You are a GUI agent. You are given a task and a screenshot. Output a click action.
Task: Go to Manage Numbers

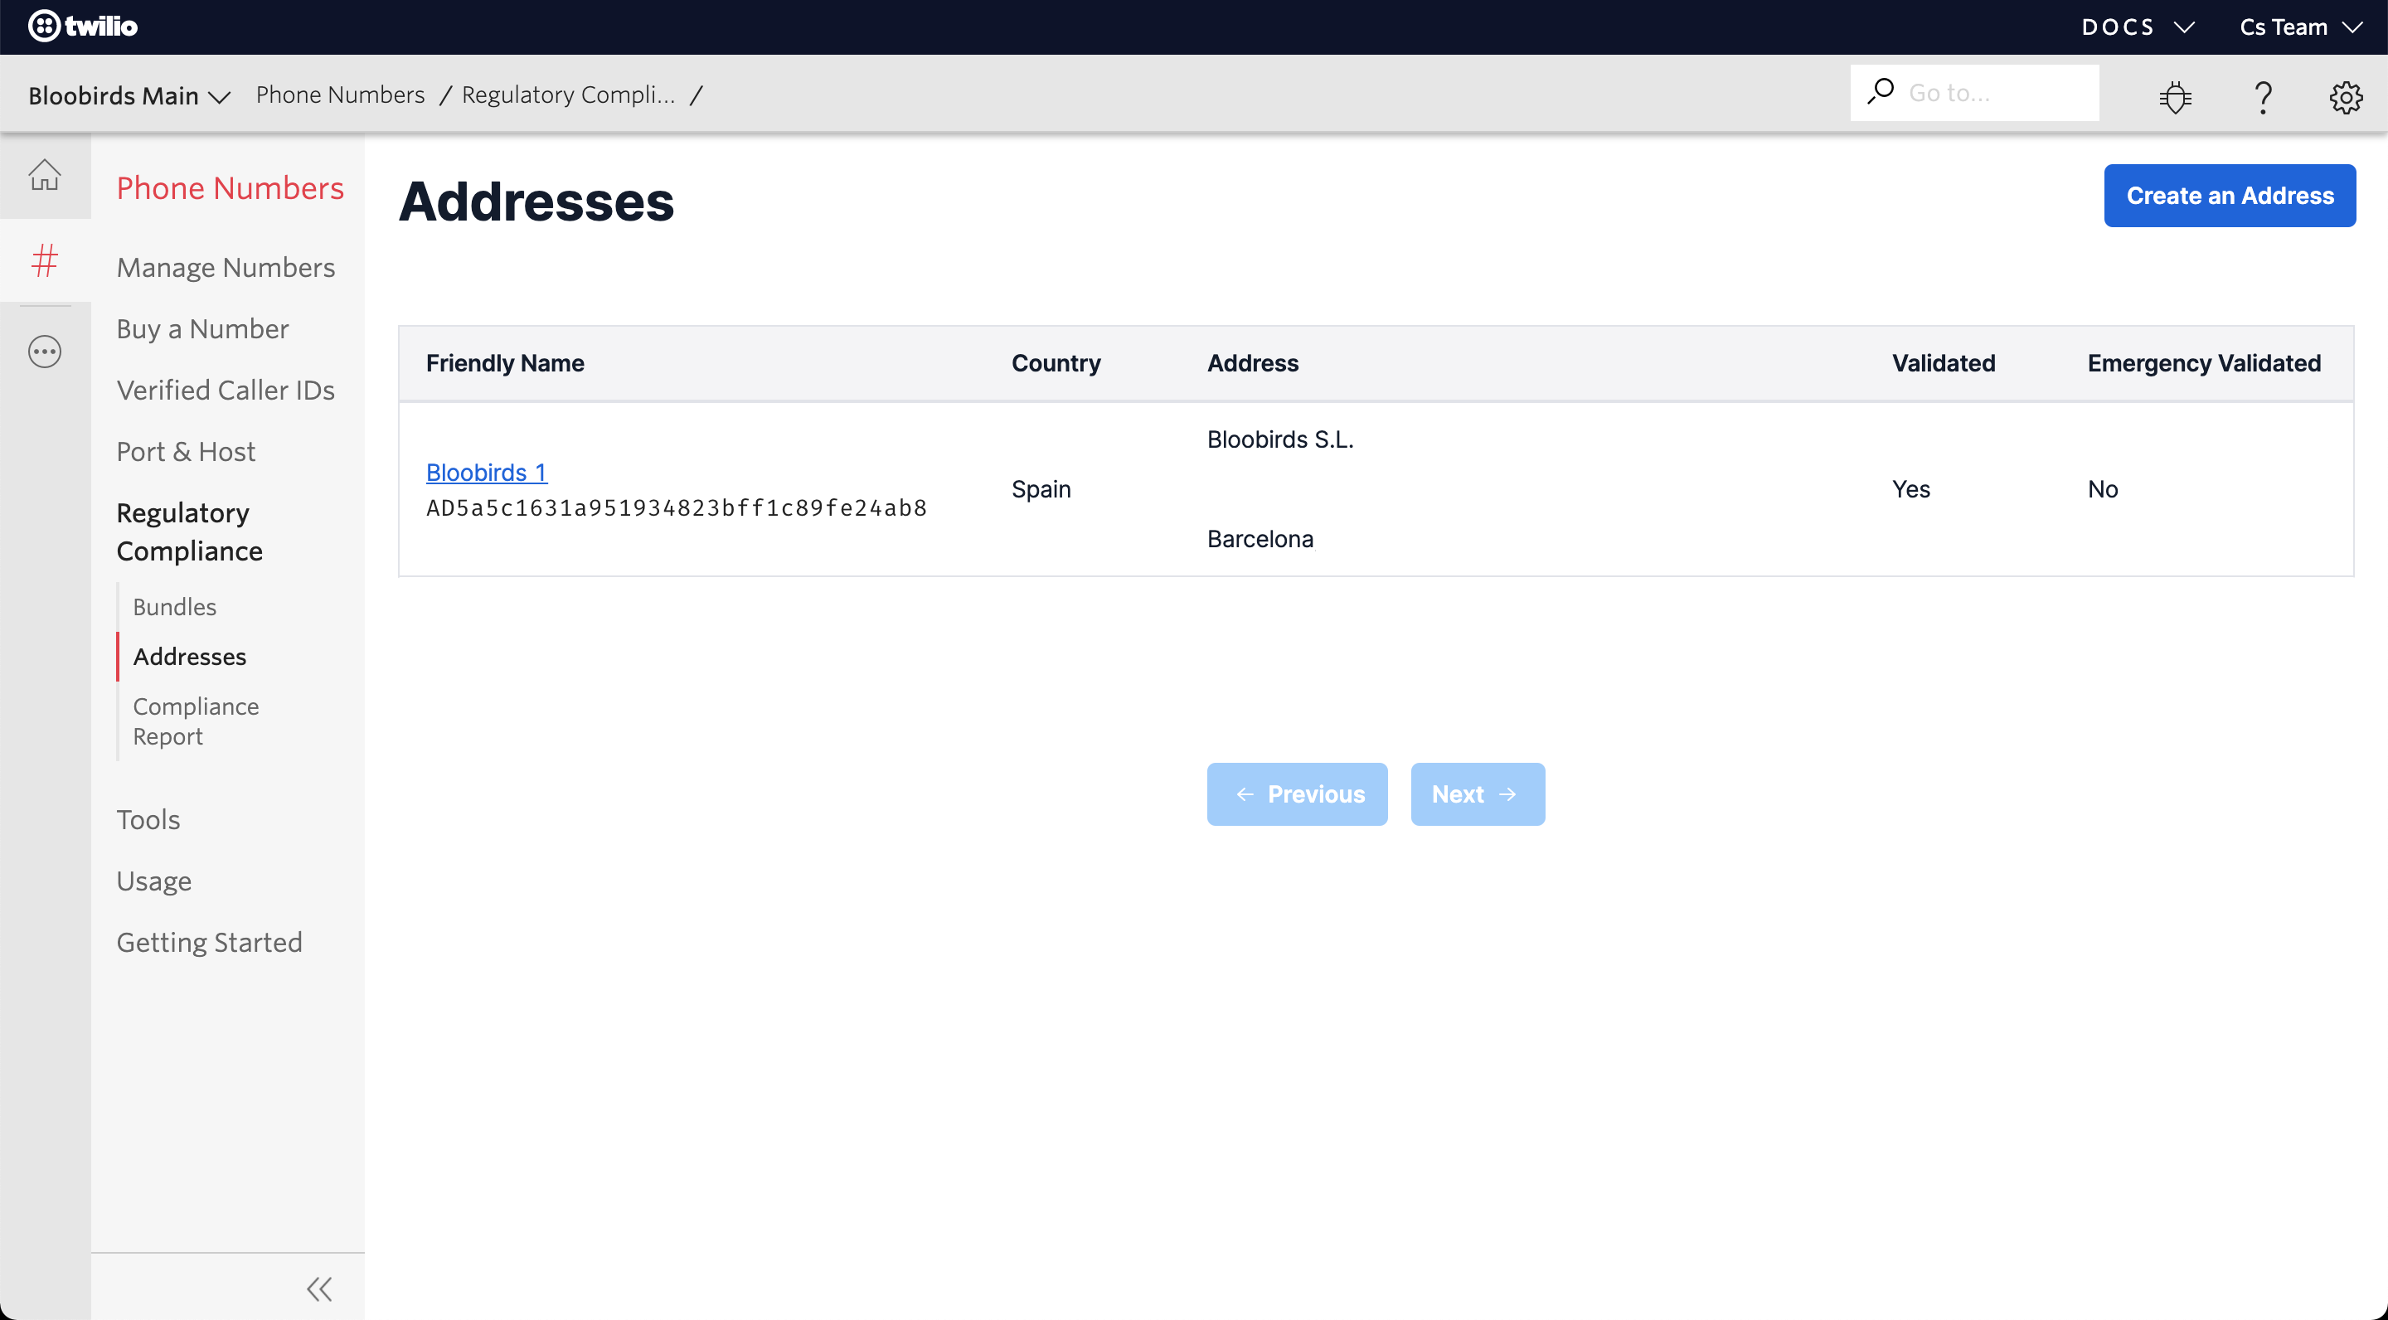(226, 267)
